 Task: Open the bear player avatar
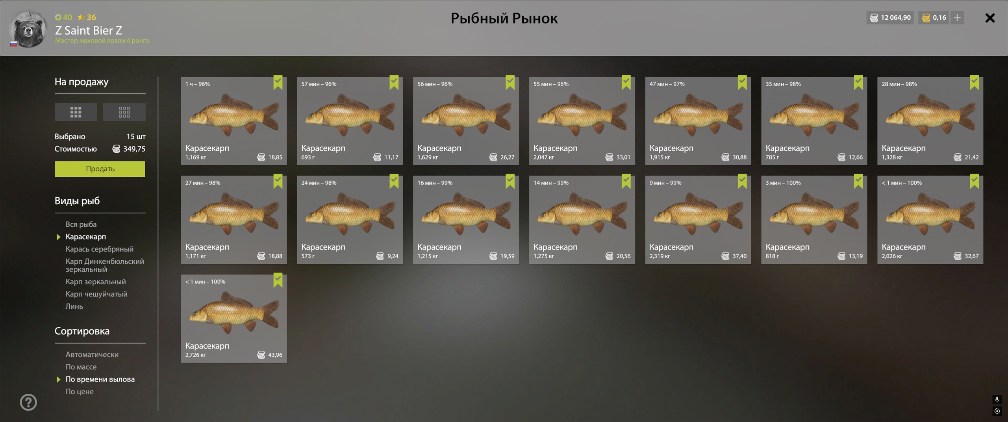(28, 29)
